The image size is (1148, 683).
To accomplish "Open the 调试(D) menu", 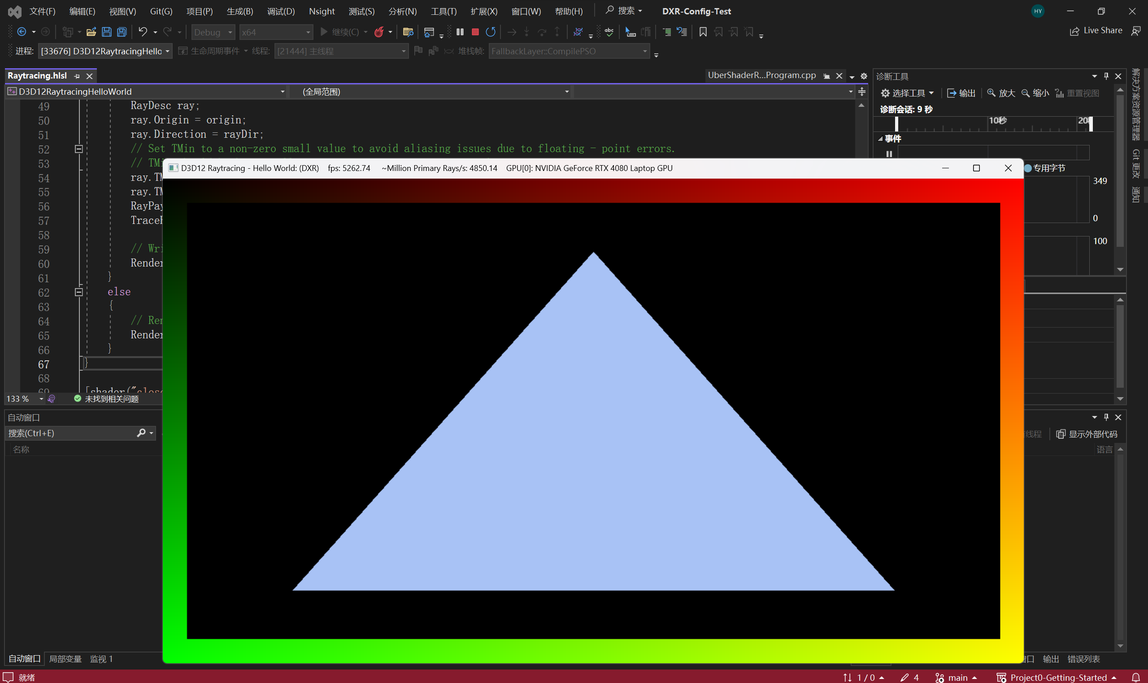I will click(281, 11).
